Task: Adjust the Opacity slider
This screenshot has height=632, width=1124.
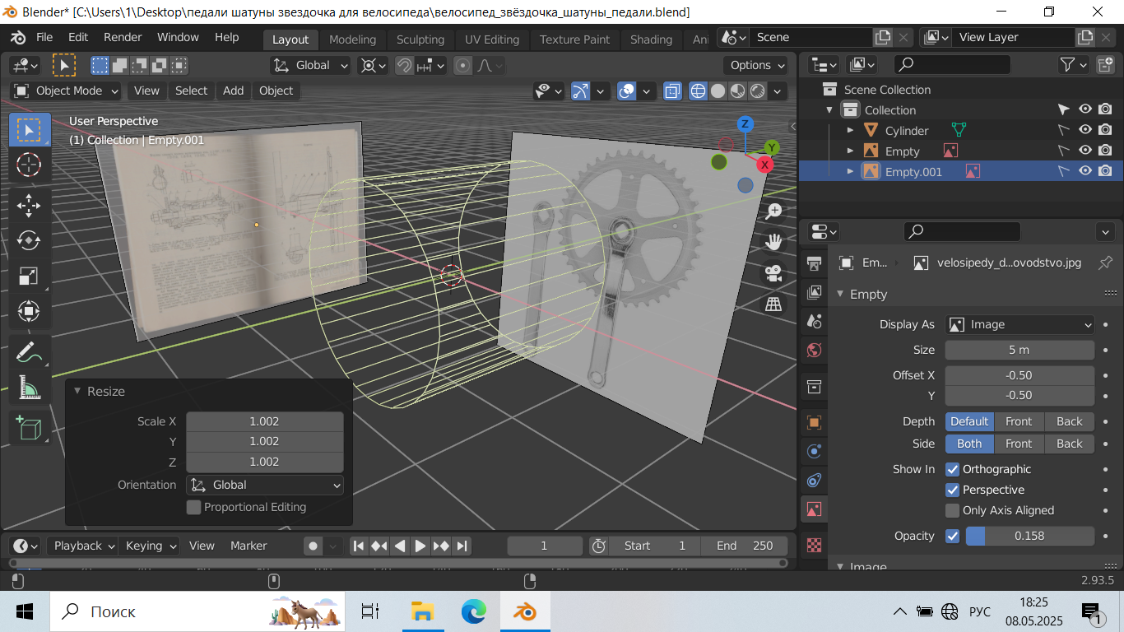Action: 1029,536
